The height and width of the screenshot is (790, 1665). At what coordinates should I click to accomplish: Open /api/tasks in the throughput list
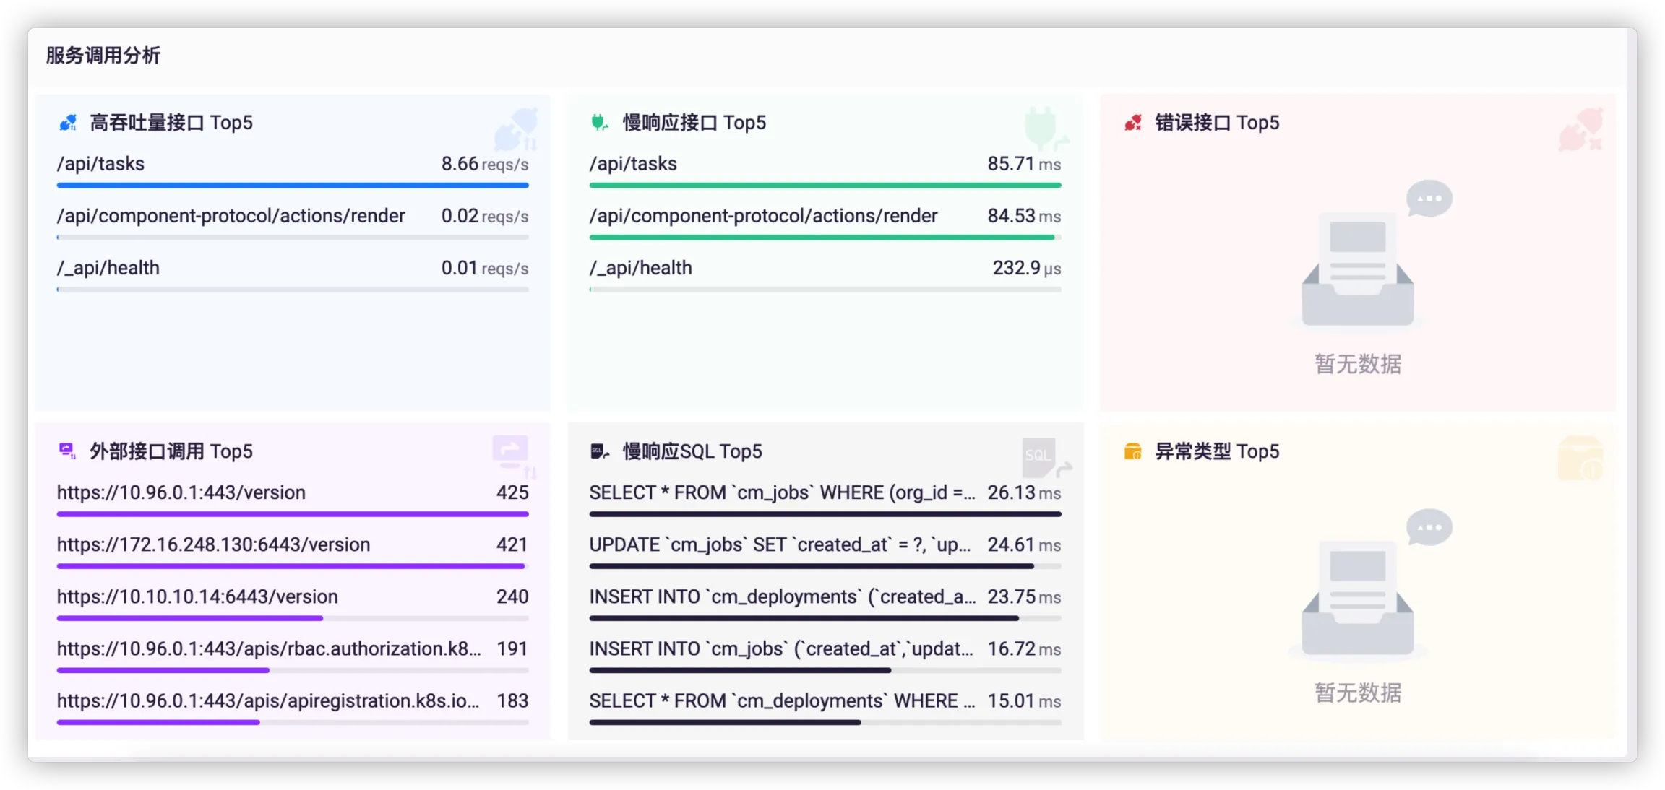click(101, 164)
